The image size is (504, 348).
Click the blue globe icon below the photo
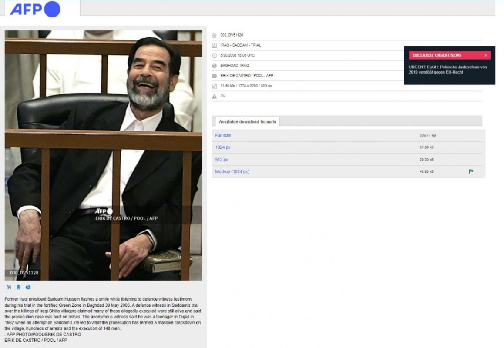coord(28,287)
